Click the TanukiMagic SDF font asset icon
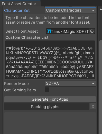The height and width of the screenshot is (134, 102). [x=49, y=32]
